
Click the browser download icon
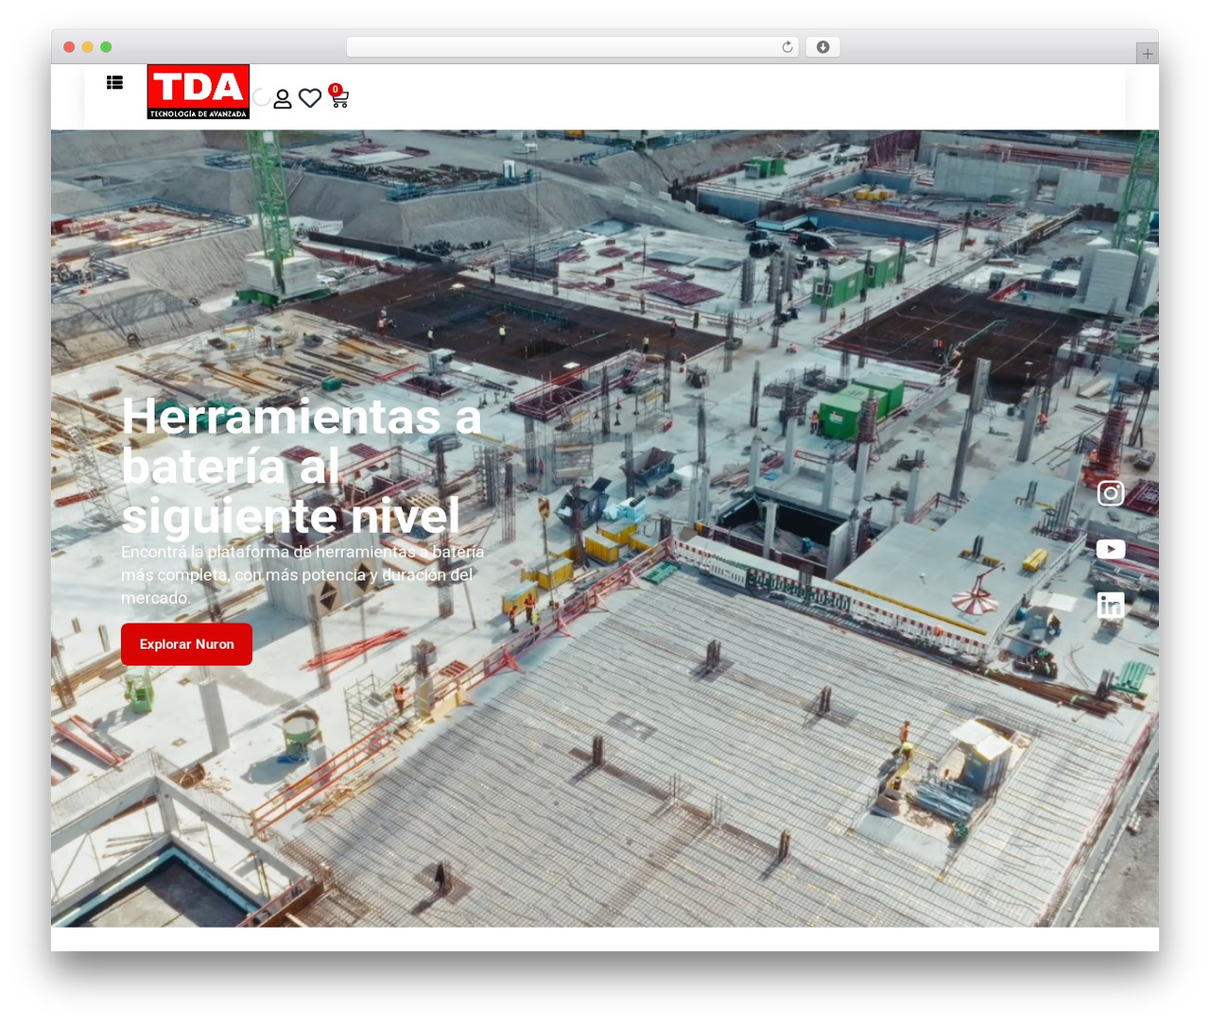pos(822,47)
